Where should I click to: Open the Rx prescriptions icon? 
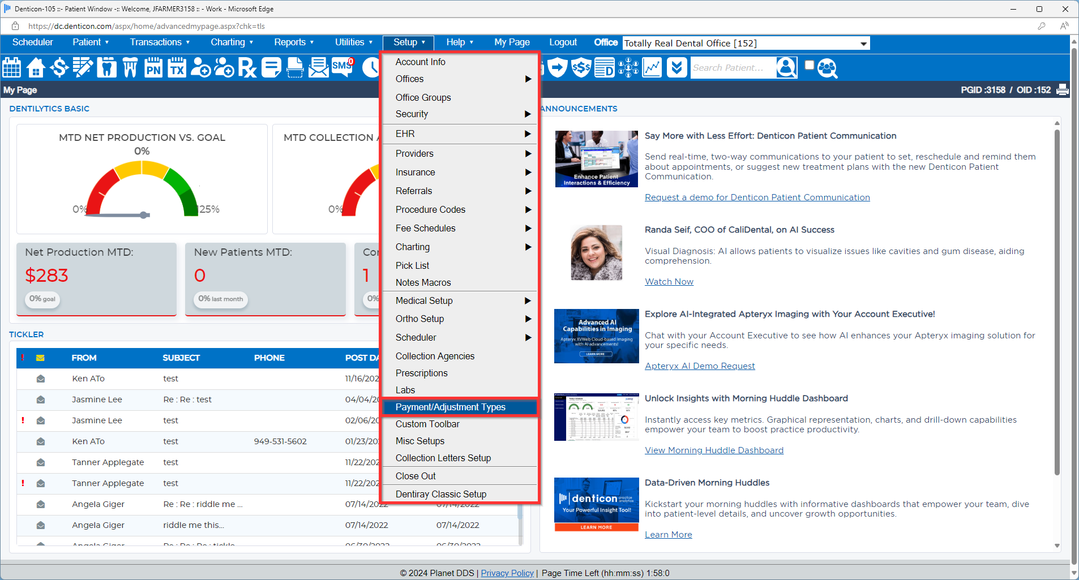247,68
